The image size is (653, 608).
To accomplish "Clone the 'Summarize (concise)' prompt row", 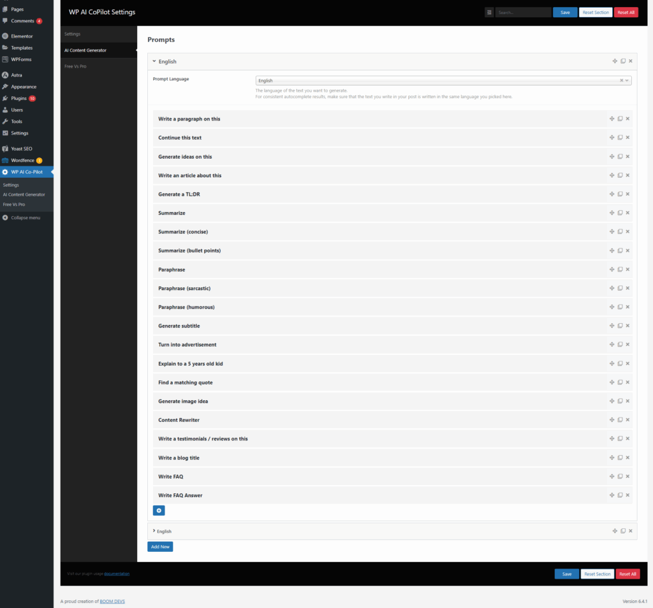I will (x=620, y=231).
